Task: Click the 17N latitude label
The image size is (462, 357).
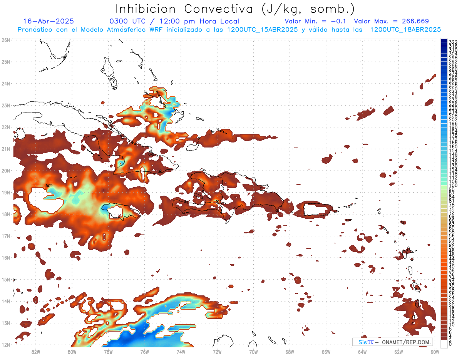Action: pyautogui.click(x=5, y=236)
